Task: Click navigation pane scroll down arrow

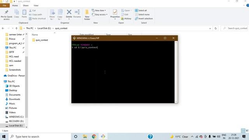Action: tap(26, 127)
